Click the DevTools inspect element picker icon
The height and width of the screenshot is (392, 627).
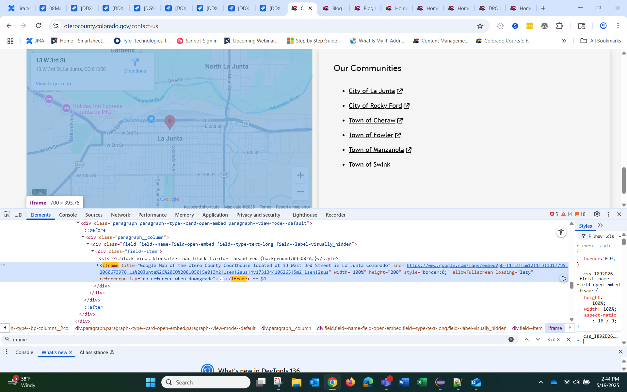coord(7,214)
